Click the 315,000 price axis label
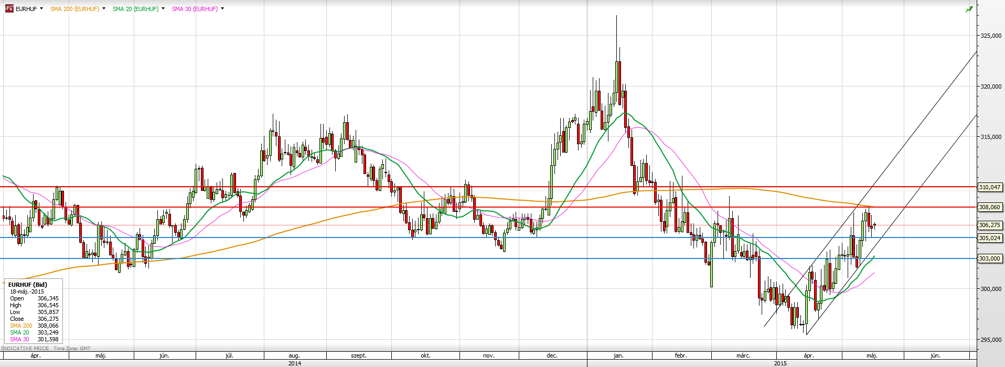 [991, 137]
